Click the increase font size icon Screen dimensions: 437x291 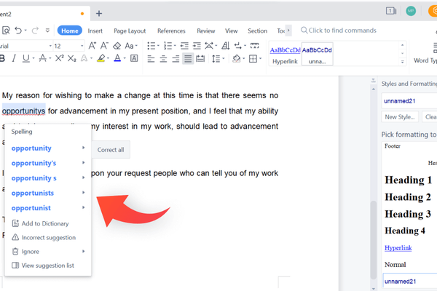coord(92,45)
